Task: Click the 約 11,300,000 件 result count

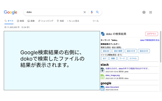Action: coord(12,27)
